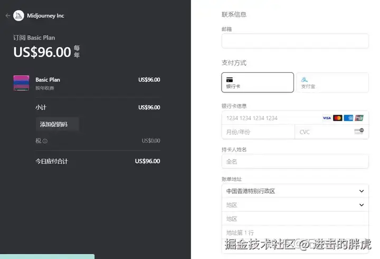Click the 联系信息 section heading

(x=234, y=15)
